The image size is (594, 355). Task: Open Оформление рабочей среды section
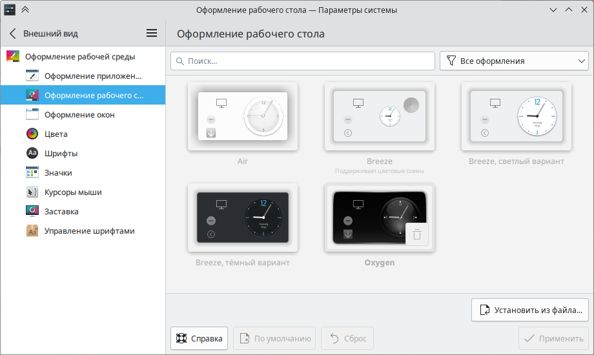click(x=83, y=56)
